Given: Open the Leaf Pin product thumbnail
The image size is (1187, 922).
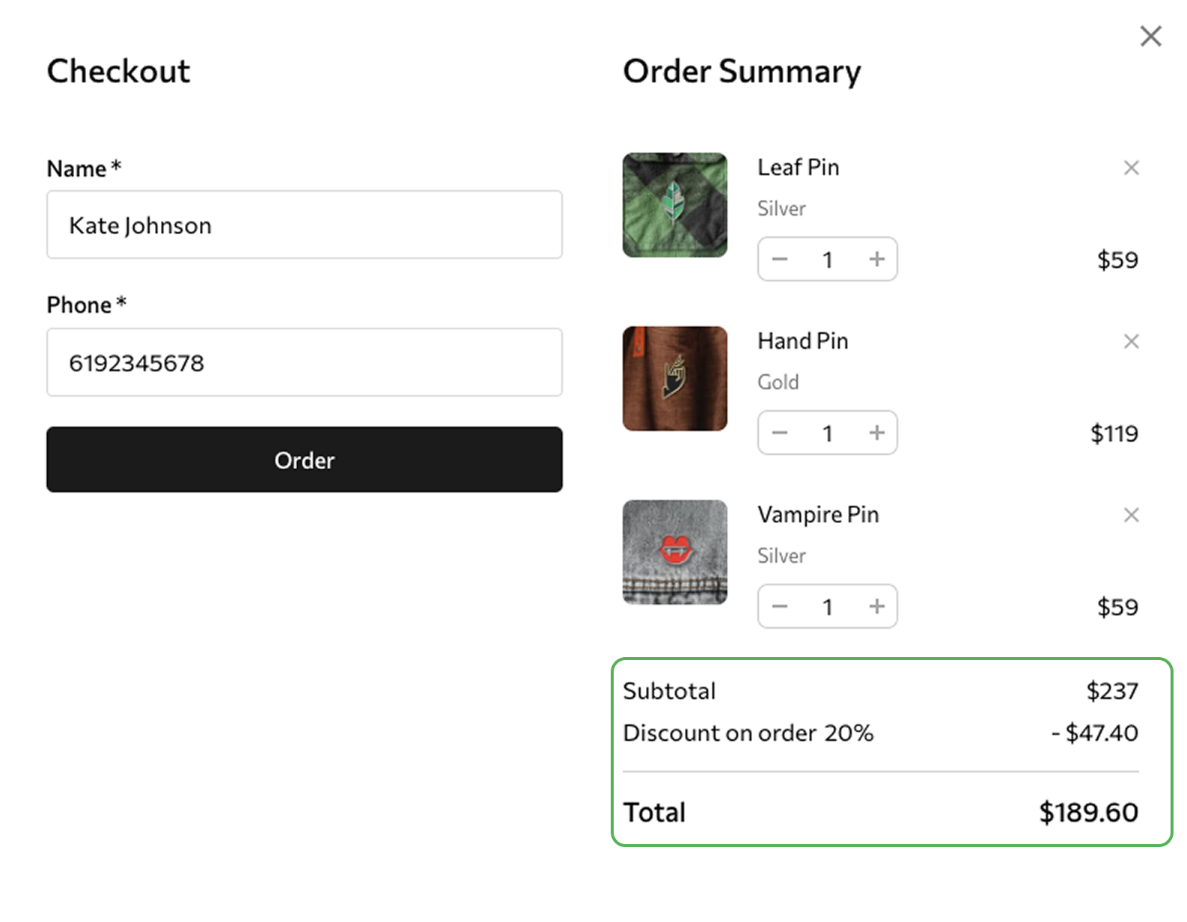Looking at the screenshot, I should pos(674,205).
